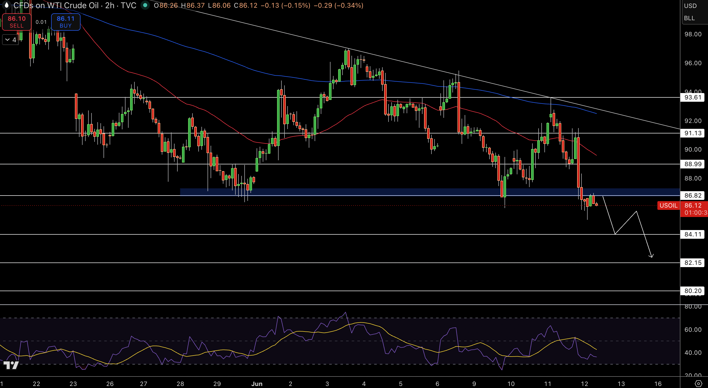The image size is (708, 388).
Task: Click the oil drop symbol icon
Action: tap(7, 5)
